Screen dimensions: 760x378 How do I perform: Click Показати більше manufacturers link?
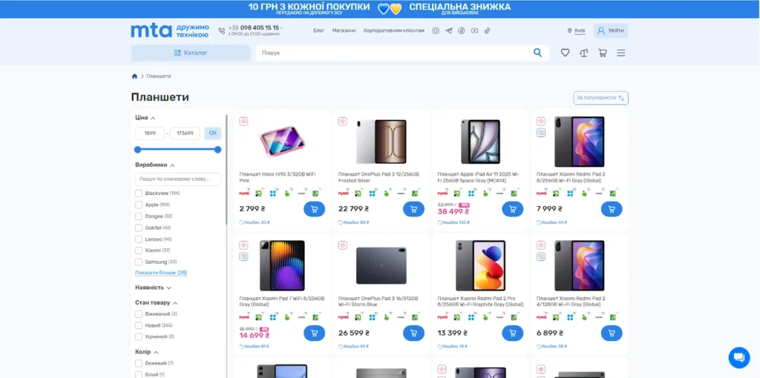[x=160, y=273]
